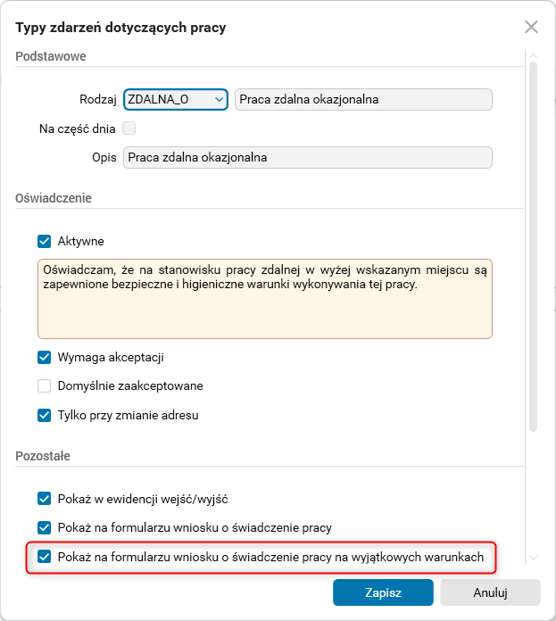Toggle Wymaga akceptacji option
The width and height of the screenshot is (556, 621).
pos(45,357)
